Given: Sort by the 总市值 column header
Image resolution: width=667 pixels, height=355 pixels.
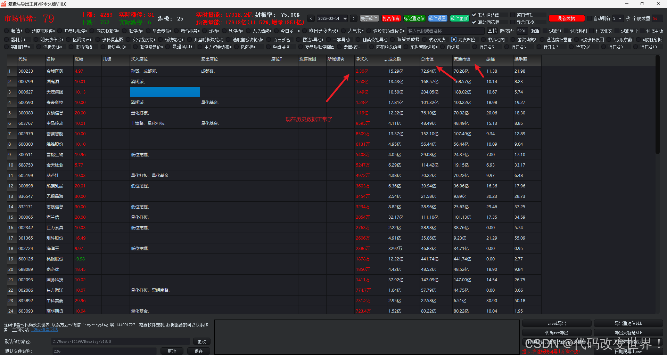Looking at the screenshot, I should click(x=436, y=59).
